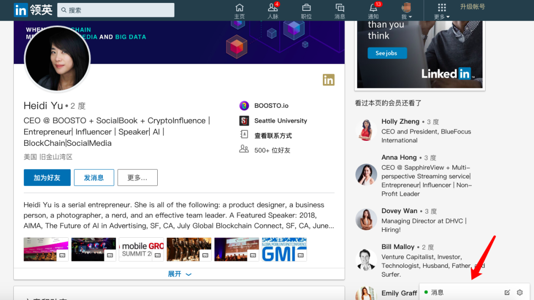Click the profile headline starting 'CEO @ BOOSTO'
This screenshot has height=300, width=534.
pyautogui.click(x=117, y=132)
